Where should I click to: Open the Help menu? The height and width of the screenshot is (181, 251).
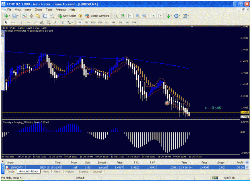click(x=72, y=10)
